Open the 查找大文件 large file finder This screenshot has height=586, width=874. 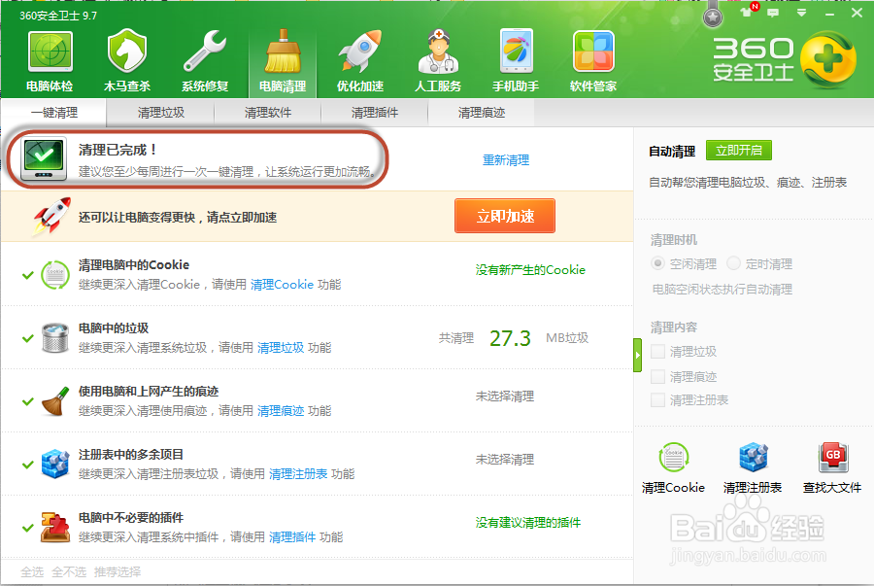[831, 466]
